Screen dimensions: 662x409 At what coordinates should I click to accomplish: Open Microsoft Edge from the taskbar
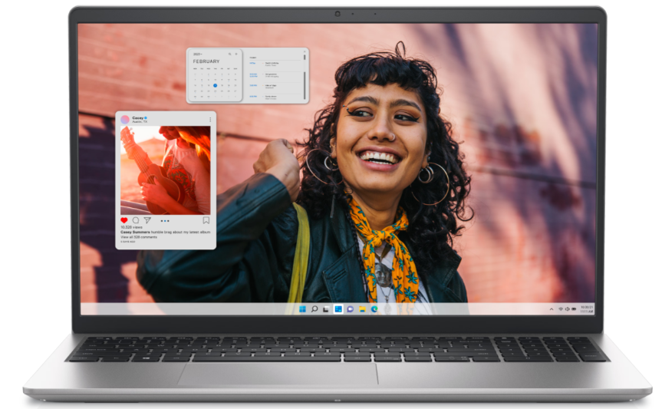(374, 308)
